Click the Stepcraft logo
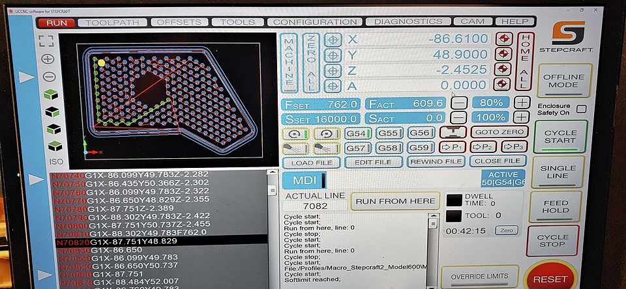 point(566,37)
